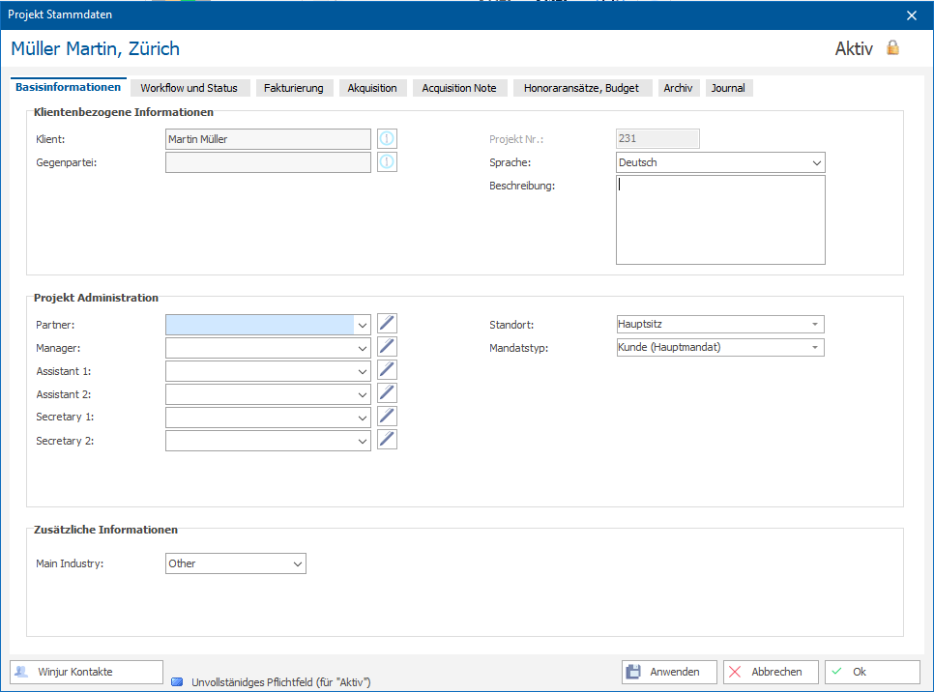Open pencil edit for Assistant 1
Image resolution: width=934 pixels, height=692 pixels.
[387, 370]
